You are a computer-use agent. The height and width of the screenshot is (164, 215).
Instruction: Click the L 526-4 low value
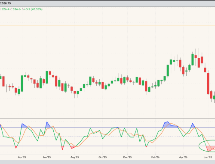[5, 9]
